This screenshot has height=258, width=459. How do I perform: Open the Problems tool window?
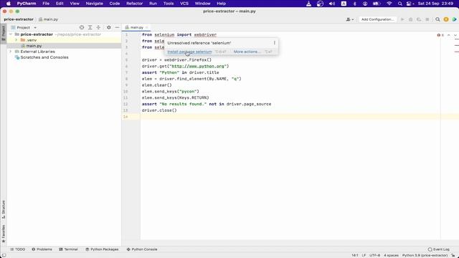pos(42,249)
